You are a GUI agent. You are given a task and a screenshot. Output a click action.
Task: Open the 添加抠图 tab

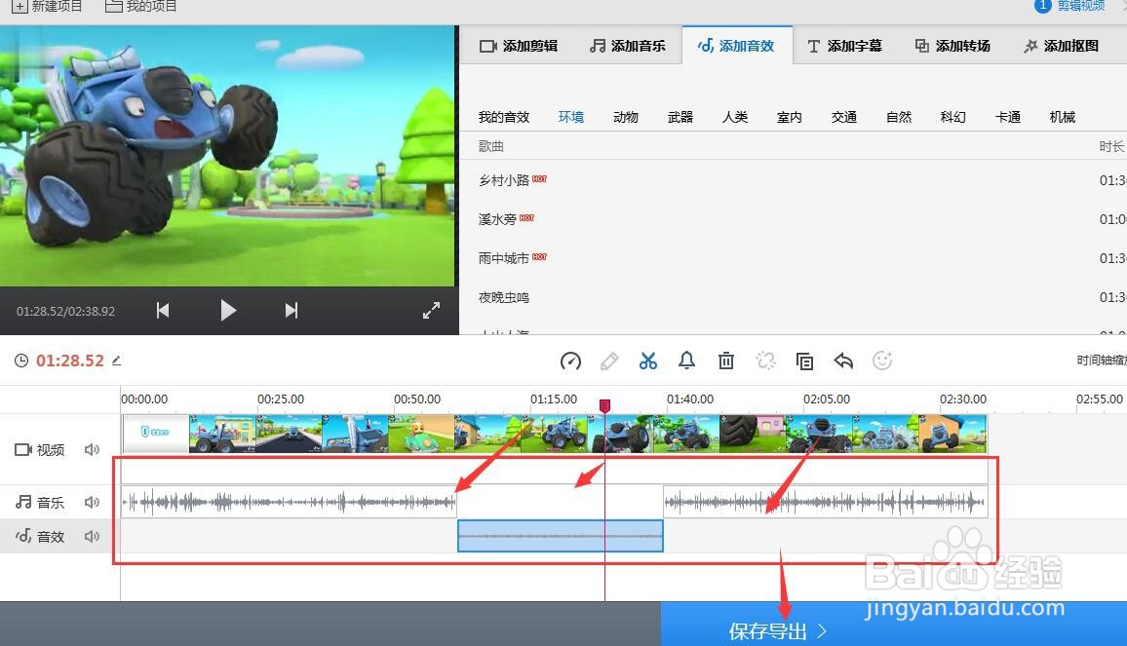(1062, 46)
